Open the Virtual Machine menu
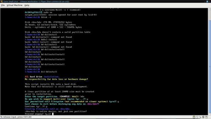 15,5
